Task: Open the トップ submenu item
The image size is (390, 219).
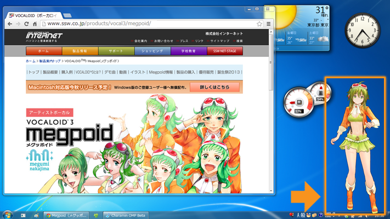Action: [33, 72]
